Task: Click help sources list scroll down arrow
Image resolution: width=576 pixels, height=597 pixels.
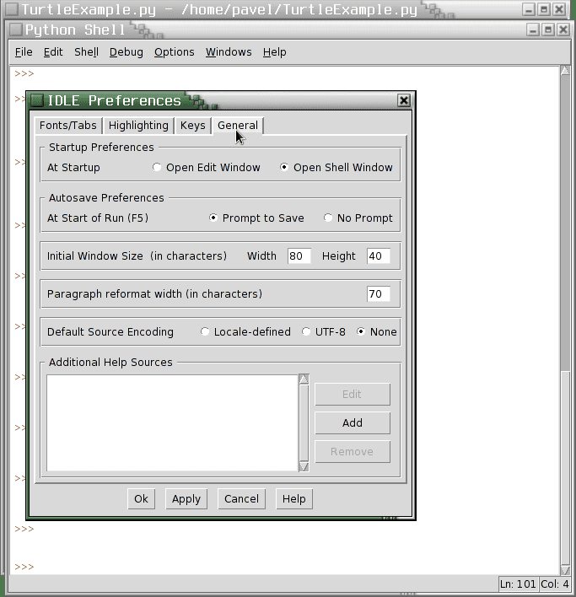Action: [x=304, y=467]
